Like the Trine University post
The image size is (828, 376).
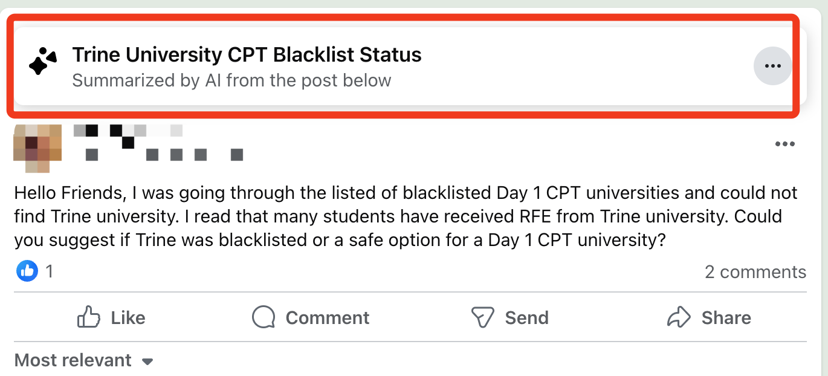tap(111, 317)
